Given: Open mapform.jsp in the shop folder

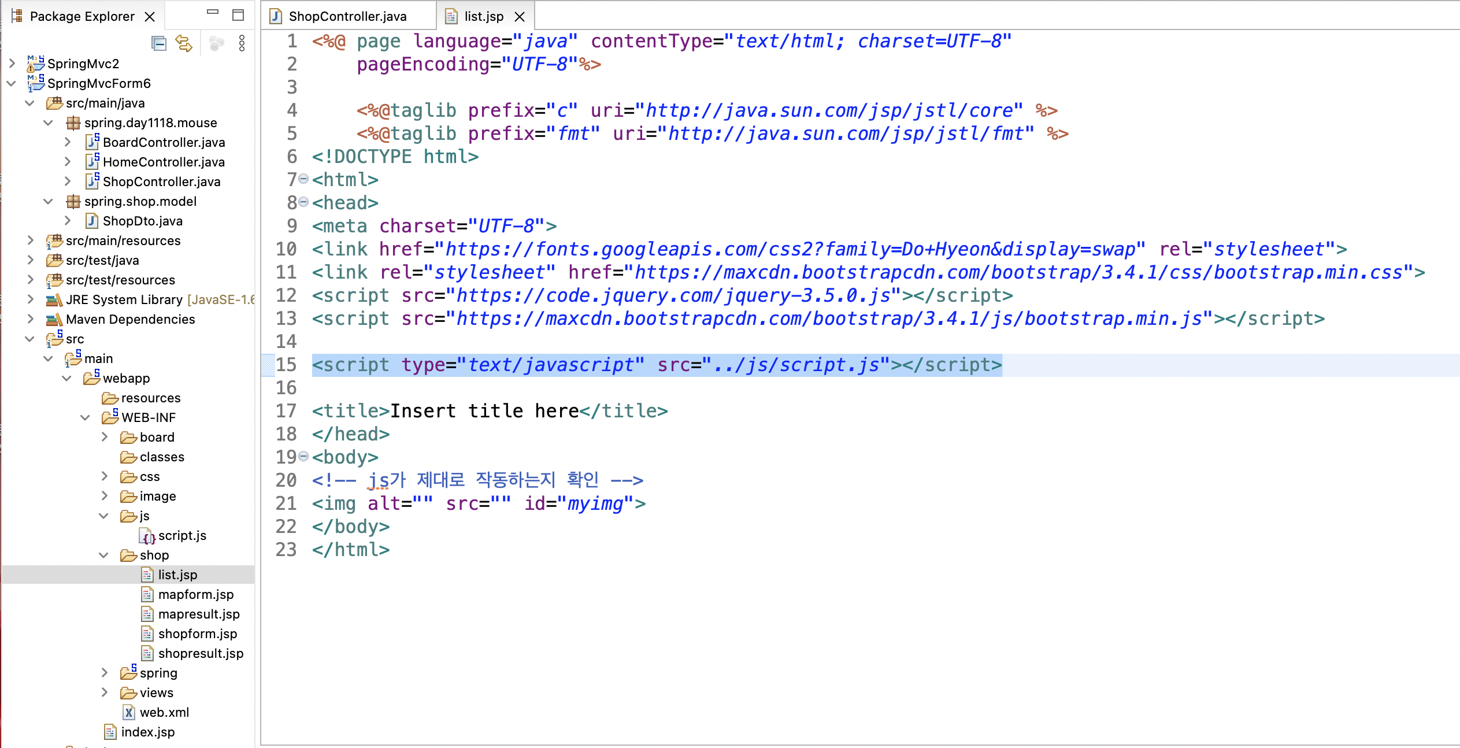Looking at the screenshot, I should point(195,595).
